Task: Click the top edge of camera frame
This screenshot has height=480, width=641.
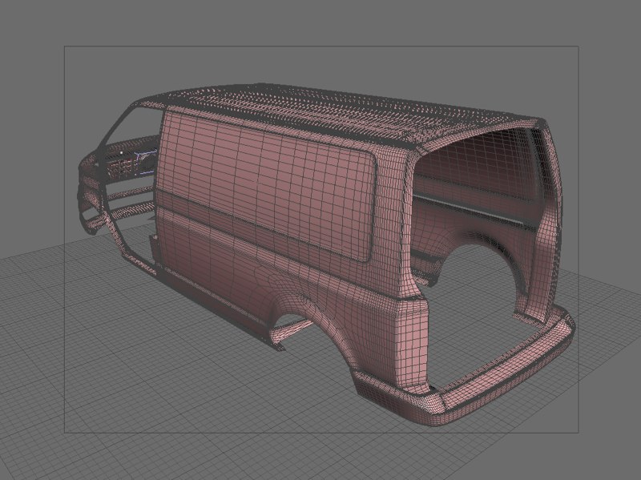Action: coord(320,46)
